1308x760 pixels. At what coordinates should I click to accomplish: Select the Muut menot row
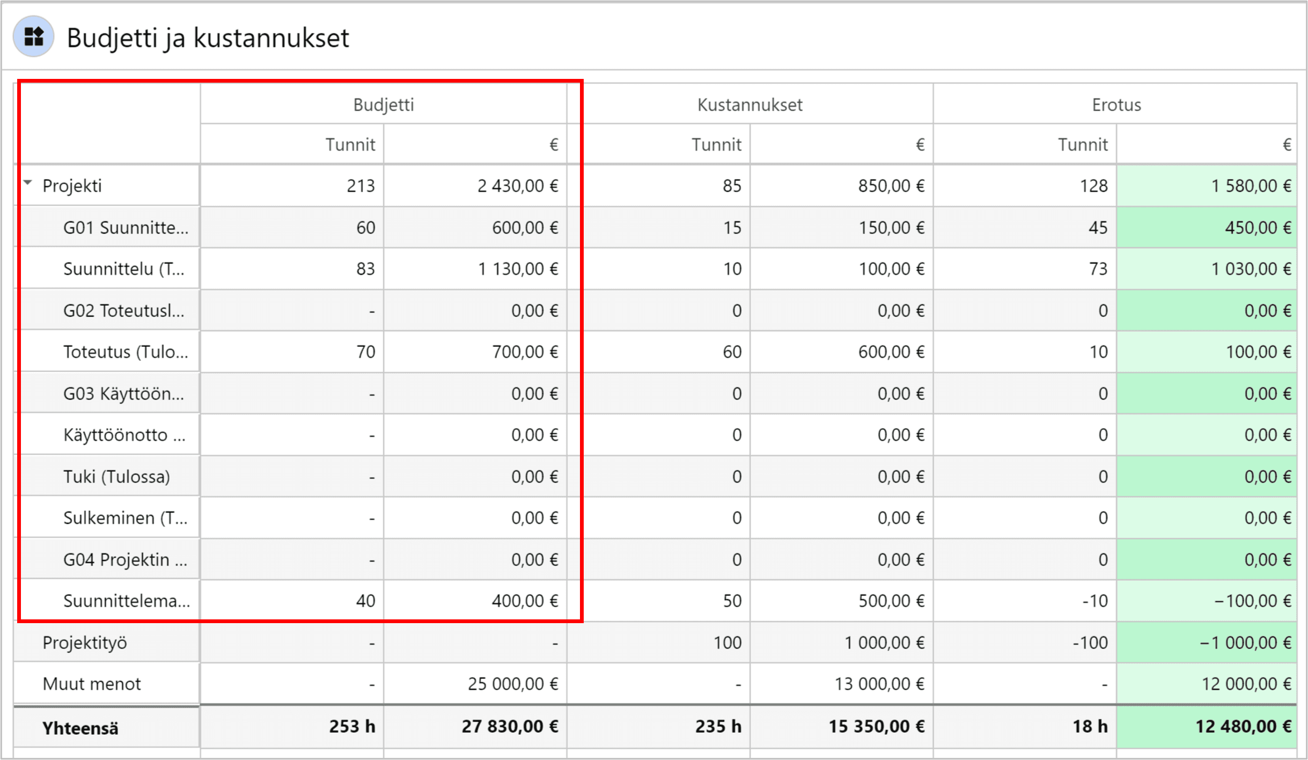(x=92, y=684)
